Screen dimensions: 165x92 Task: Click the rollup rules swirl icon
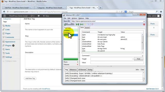click(92, 25)
